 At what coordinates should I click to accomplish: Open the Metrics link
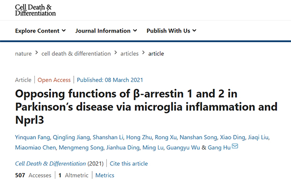(x=105, y=175)
